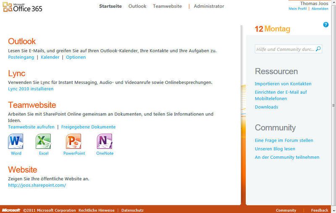The width and height of the screenshot is (336, 213).
Task: Open the Datenschutz footer link
Action: click(132, 210)
